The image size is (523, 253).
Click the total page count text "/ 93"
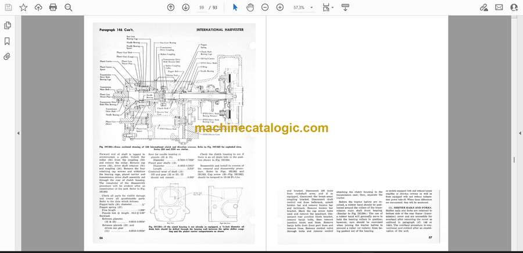pos(213,8)
